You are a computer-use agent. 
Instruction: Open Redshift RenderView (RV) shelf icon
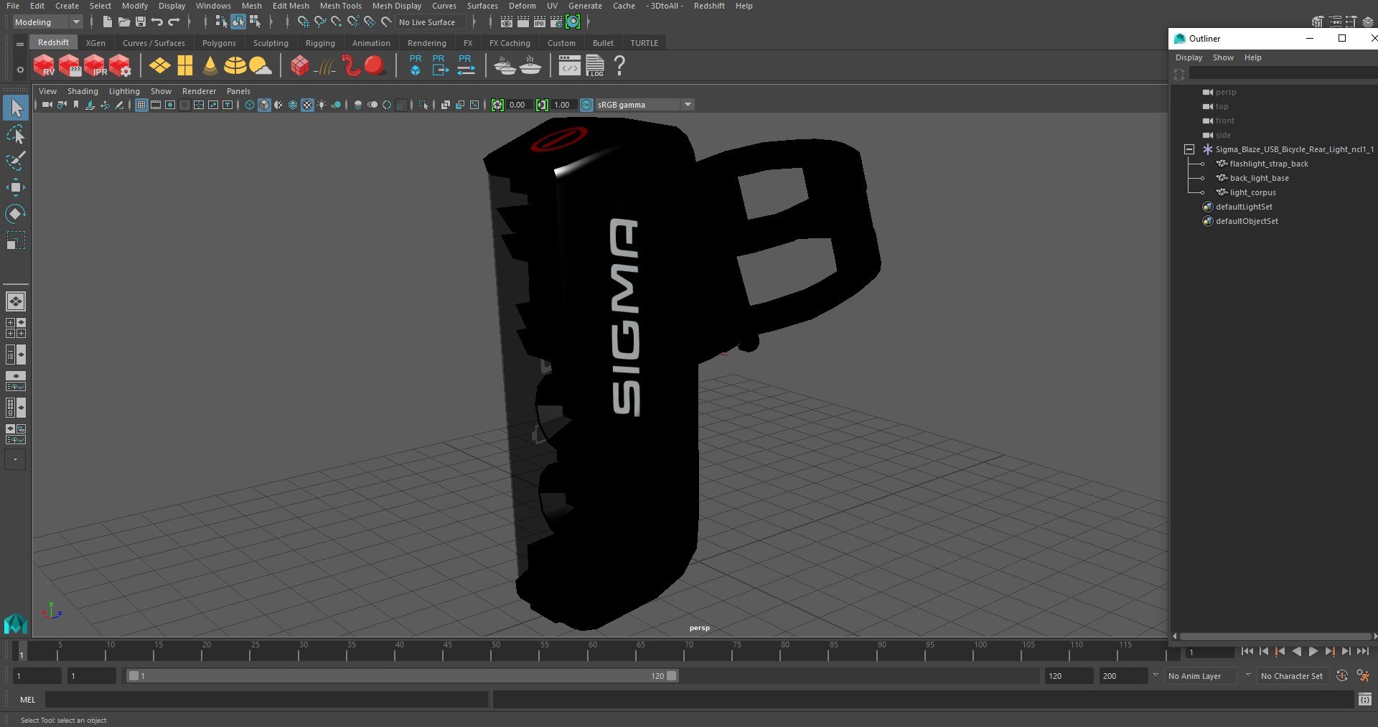pos(44,66)
